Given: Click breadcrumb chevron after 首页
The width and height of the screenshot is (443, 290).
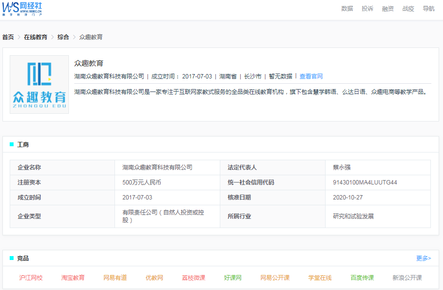Looking at the screenshot, I should click(19, 37).
